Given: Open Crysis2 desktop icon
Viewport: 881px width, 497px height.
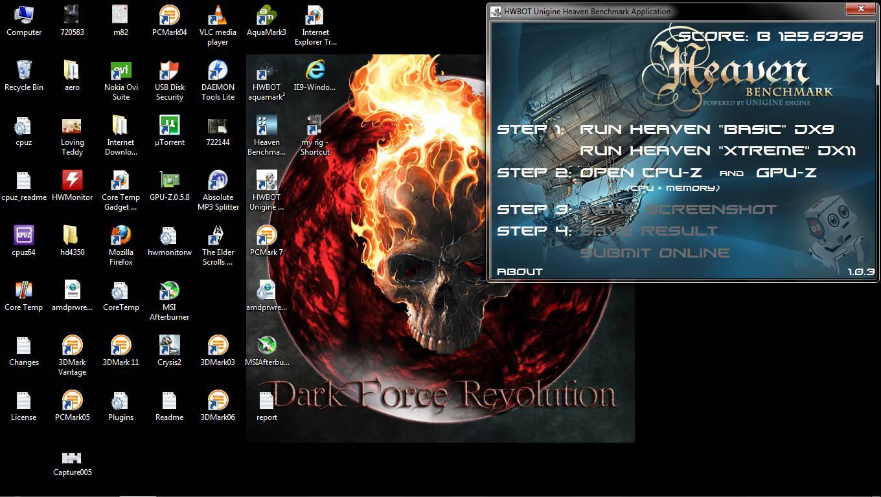Looking at the screenshot, I should coord(169,351).
